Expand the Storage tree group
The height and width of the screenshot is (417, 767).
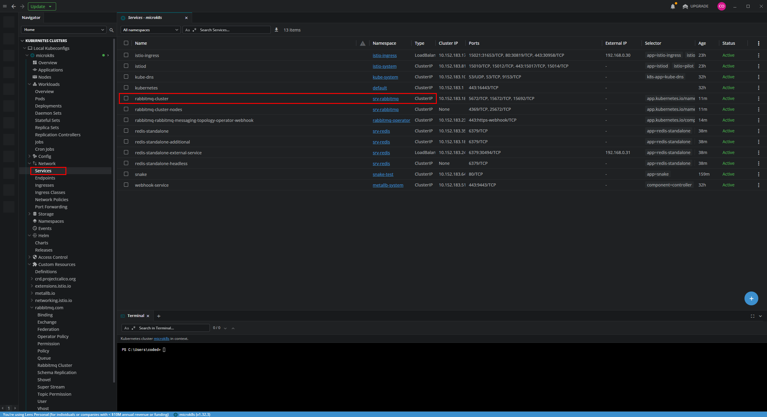point(29,214)
